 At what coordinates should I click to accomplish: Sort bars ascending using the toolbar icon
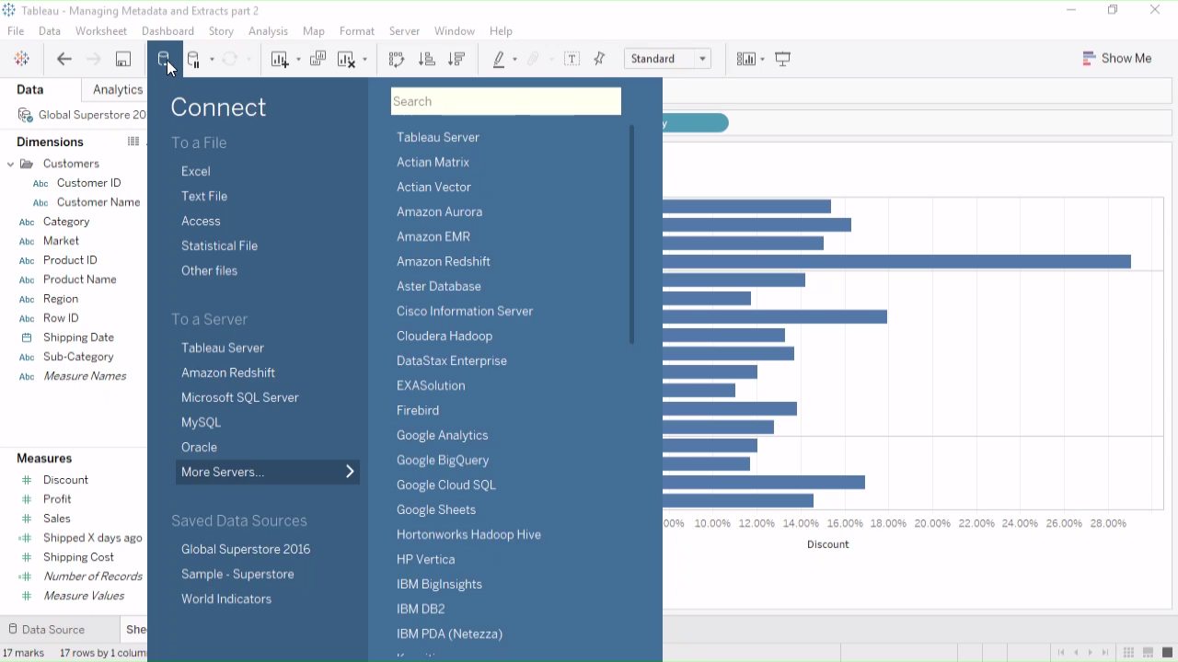(426, 60)
